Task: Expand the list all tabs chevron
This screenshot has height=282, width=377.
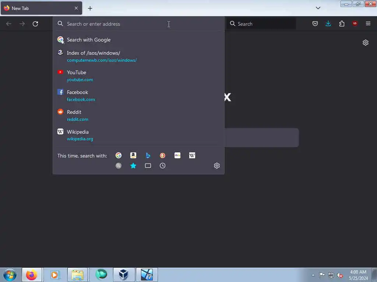Action: [x=318, y=8]
